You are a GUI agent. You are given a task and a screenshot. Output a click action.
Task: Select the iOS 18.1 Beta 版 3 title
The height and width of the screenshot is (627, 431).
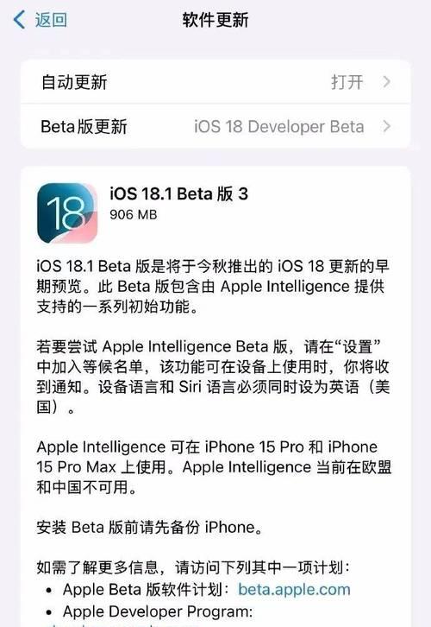[178, 194]
